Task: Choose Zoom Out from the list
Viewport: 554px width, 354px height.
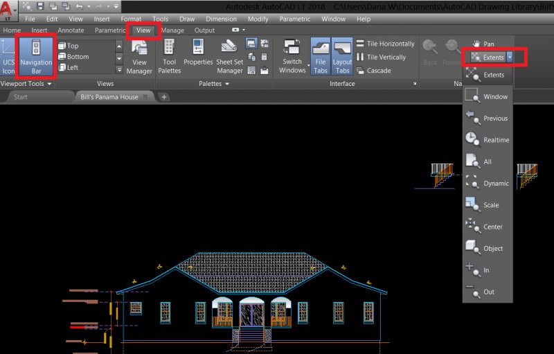Action: point(488,292)
